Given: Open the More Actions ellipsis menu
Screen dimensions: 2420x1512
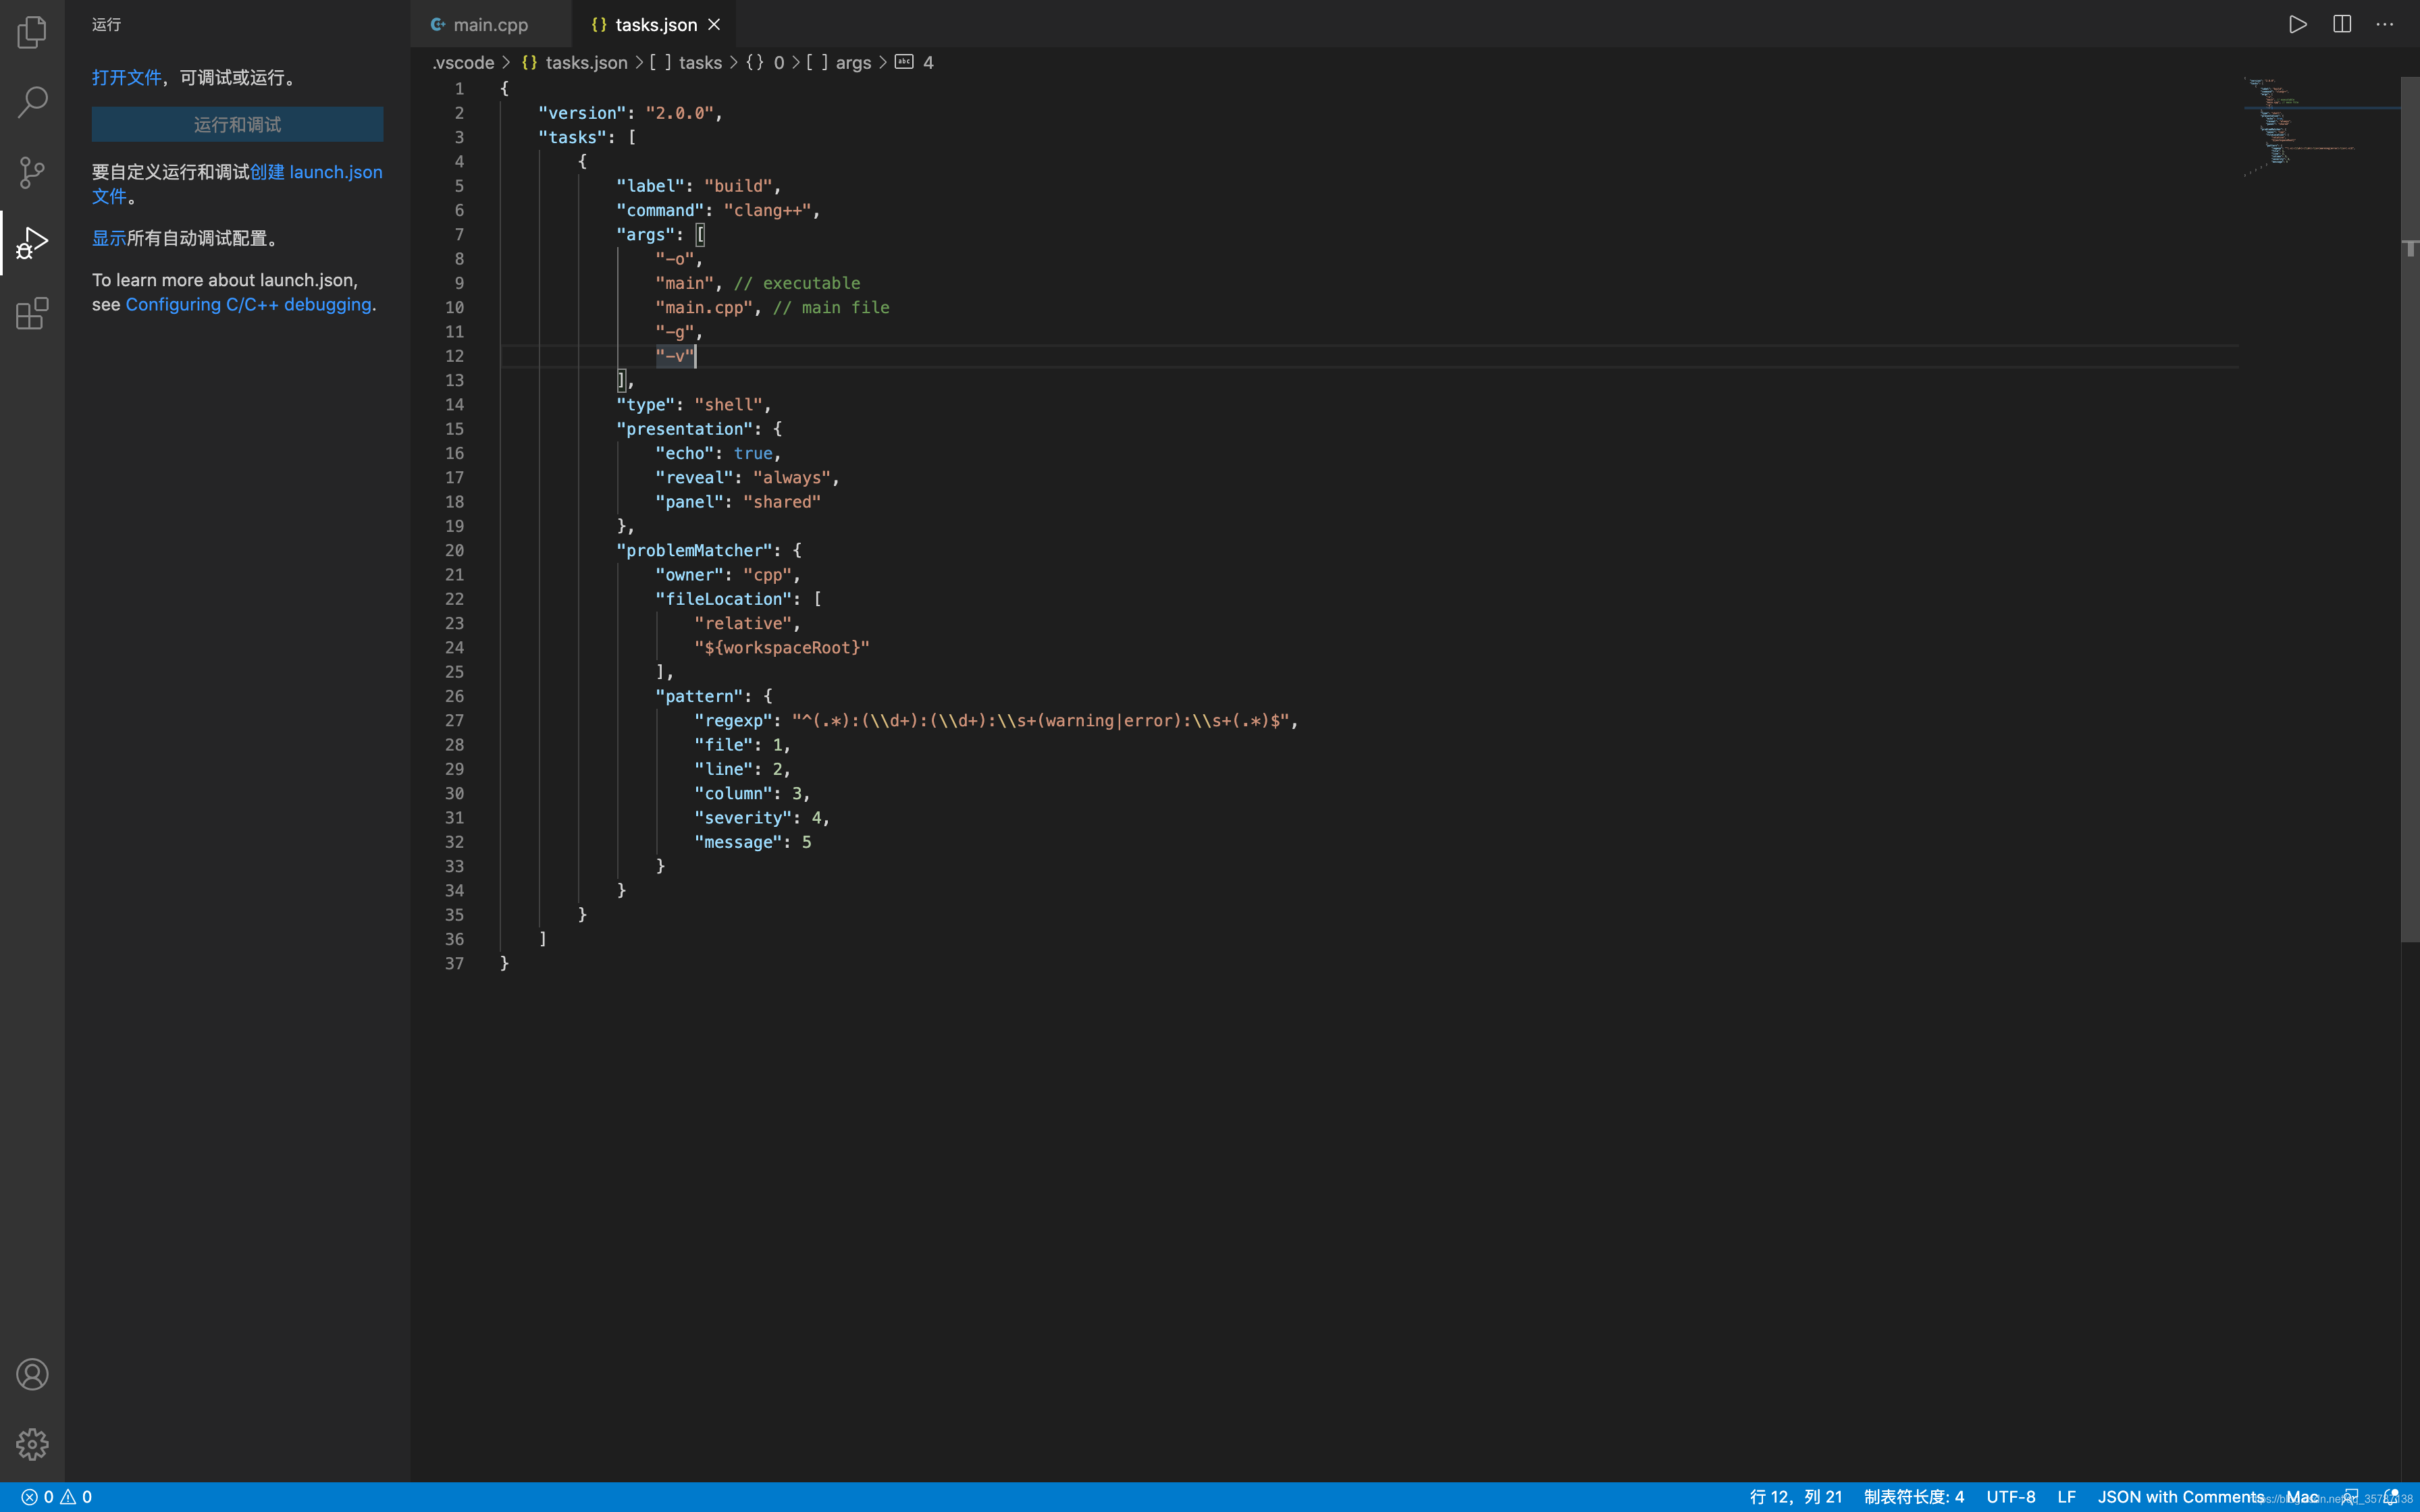Looking at the screenshot, I should [x=2385, y=24].
